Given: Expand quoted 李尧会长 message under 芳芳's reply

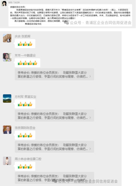Looking at the screenshot, I should [54, 74].
